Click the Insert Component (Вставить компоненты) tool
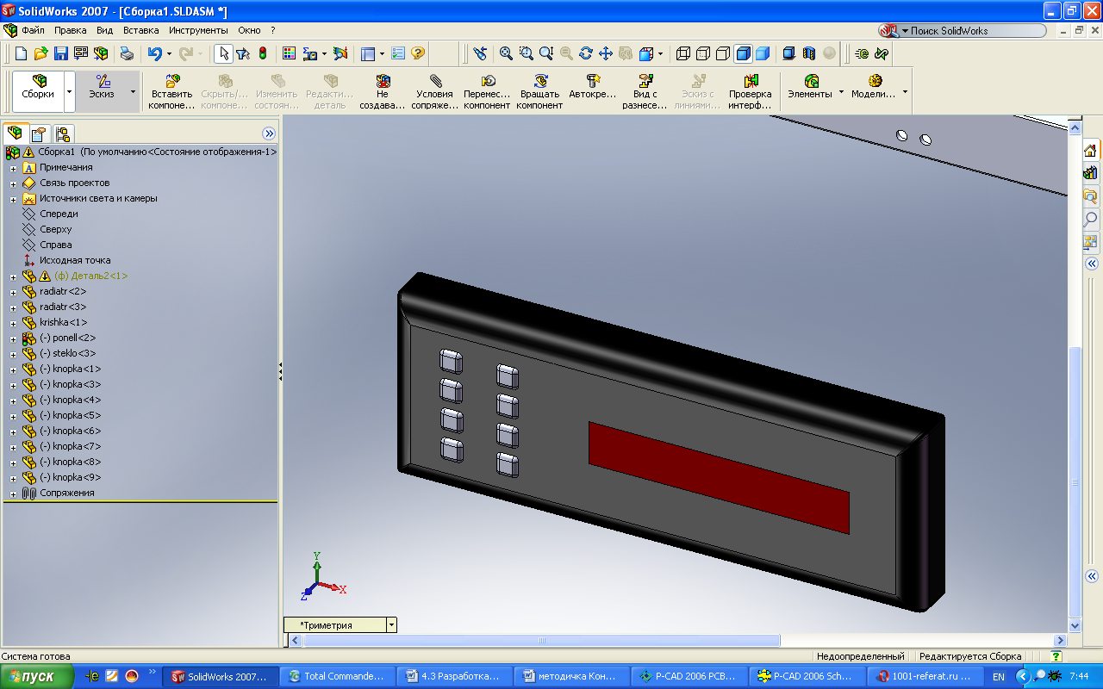Screen dimensions: 1103x689 click(171, 91)
